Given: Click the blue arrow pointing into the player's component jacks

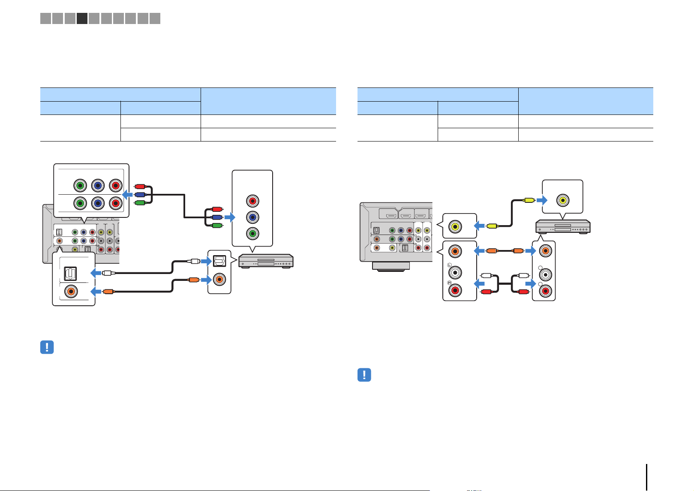Looking at the screenshot, I should (230, 217).
